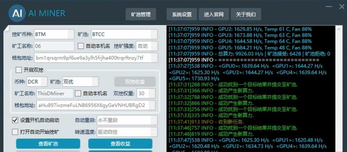The image size is (347, 152).
Task: Click the 双挖收益 button
Action: tap(135, 82)
